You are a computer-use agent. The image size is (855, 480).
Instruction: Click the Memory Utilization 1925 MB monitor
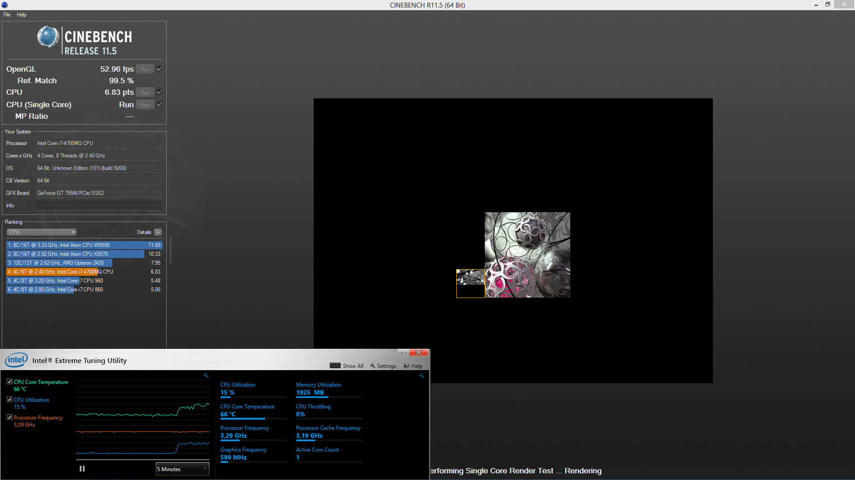(x=329, y=389)
